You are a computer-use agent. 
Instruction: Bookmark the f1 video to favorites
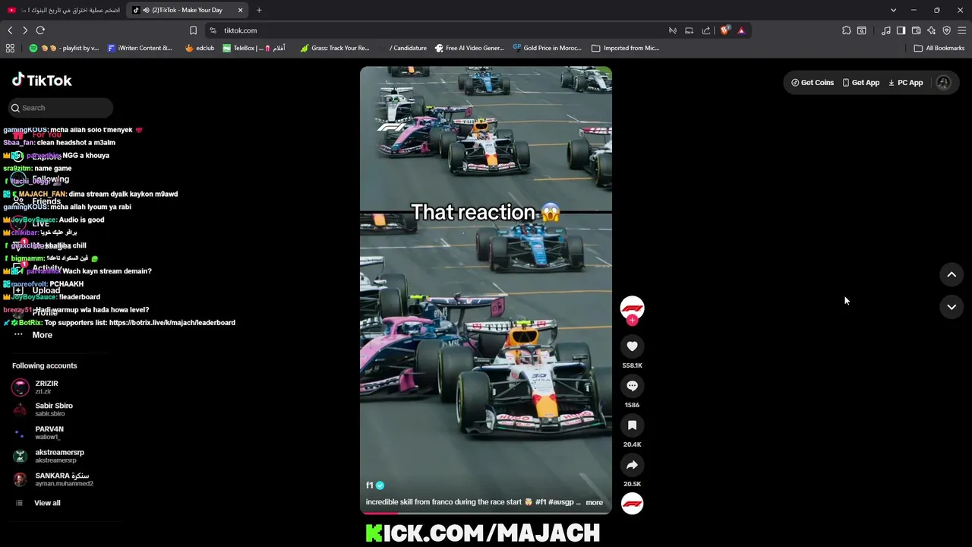pos(632,425)
